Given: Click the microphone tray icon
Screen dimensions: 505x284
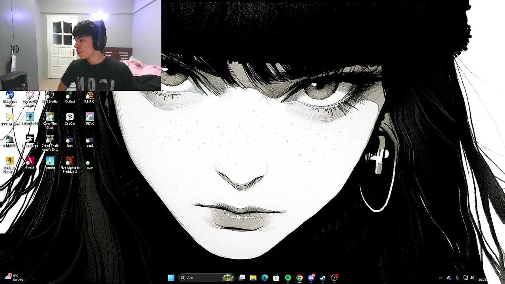Looking at the screenshot, I should [x=457, y=278].
